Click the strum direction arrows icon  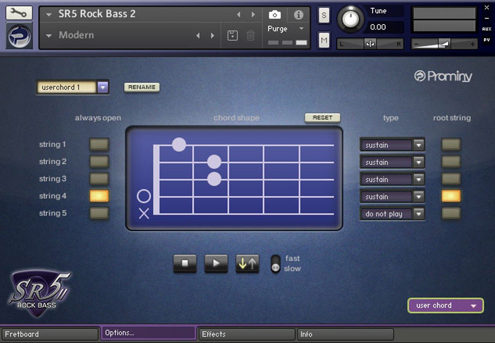click(x=247, y=264)
